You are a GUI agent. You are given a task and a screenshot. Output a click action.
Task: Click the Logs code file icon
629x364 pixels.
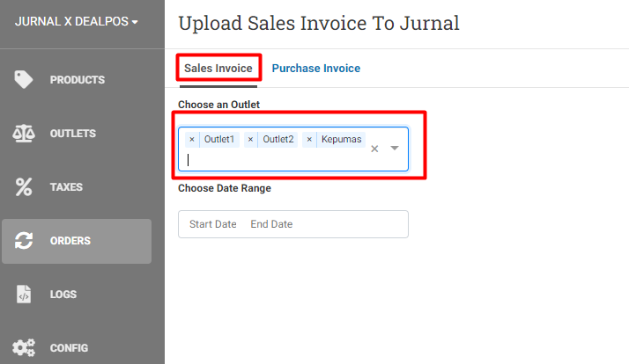[23, 295]
